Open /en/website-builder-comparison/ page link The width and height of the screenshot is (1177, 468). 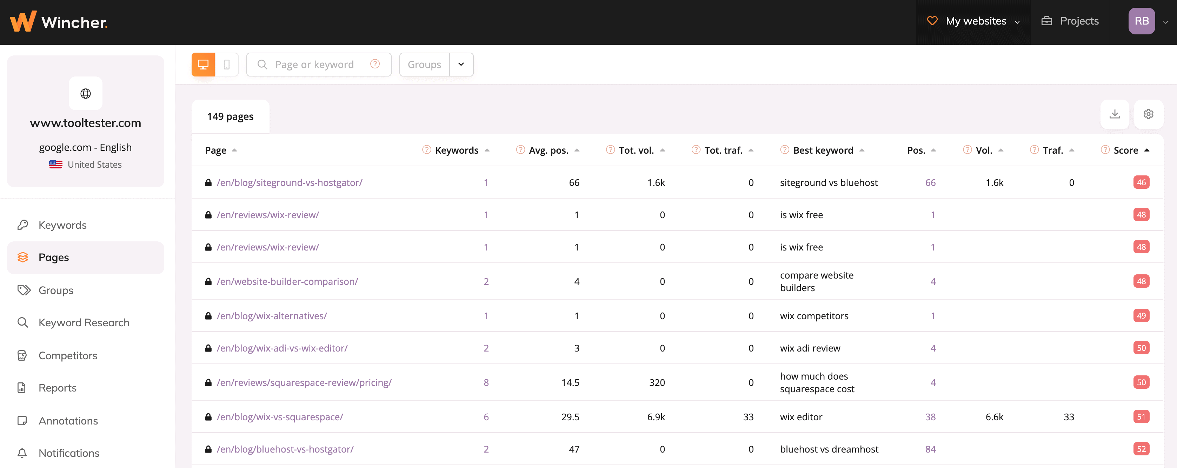tap(287, 281)
